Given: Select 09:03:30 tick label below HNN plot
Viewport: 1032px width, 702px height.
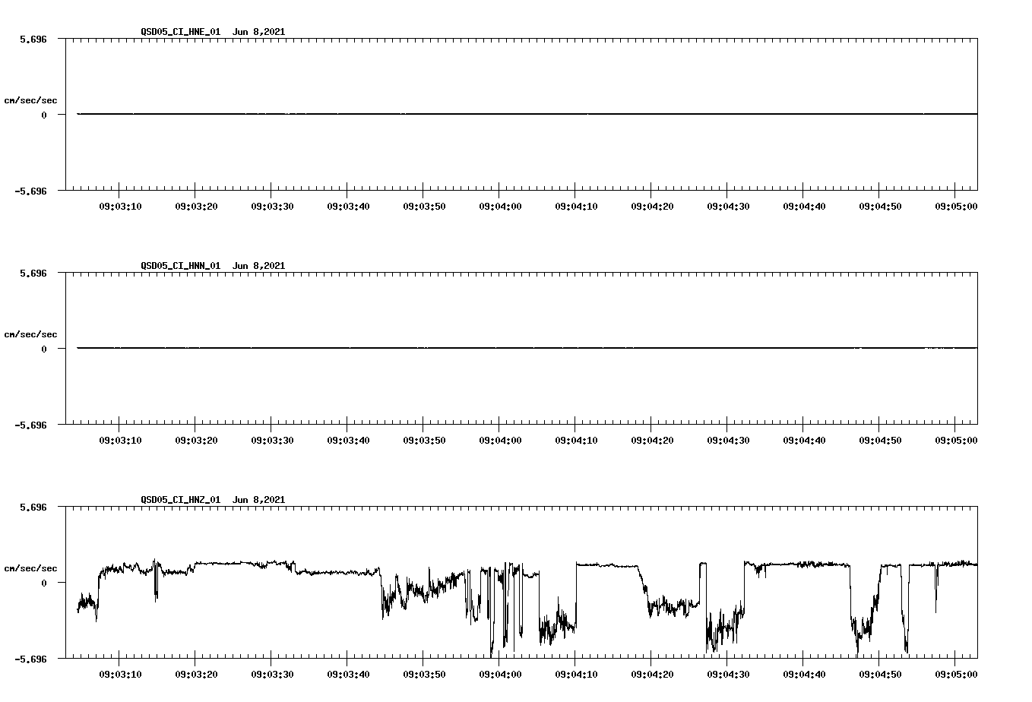Looking at the screenshot, I should (x=272, y=441).
